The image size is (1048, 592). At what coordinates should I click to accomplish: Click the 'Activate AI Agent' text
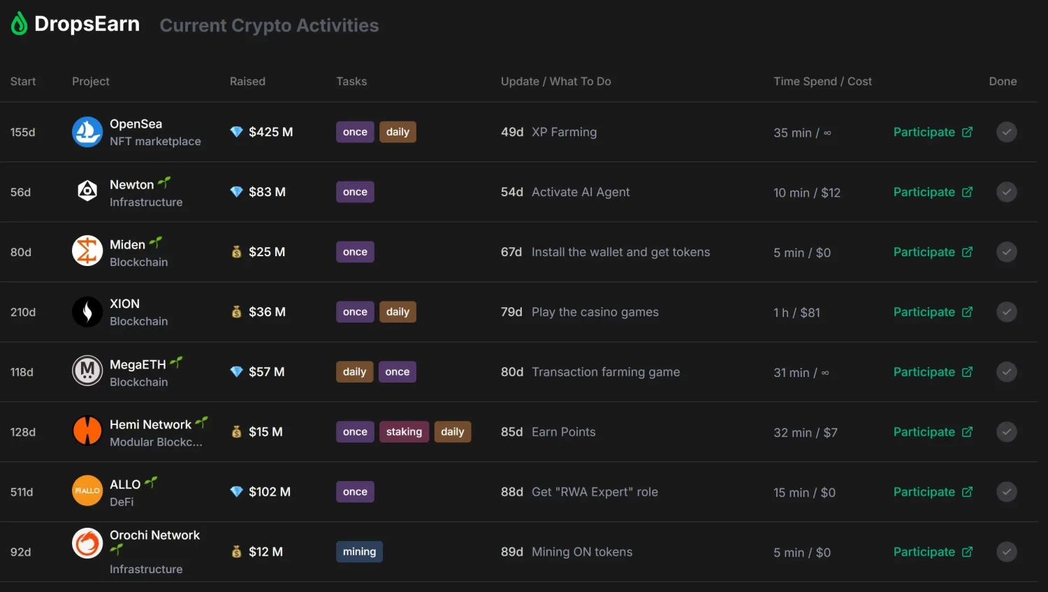pos(581,192)
